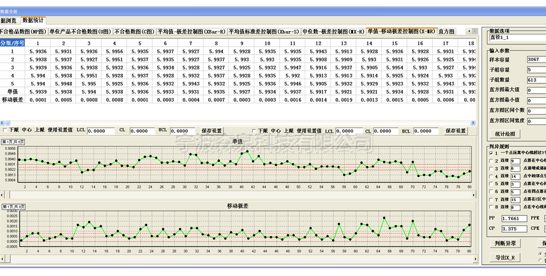Toggle rule 8 连续 checkbox
This screenshot has height=276, width=546.
click(491, 207)
